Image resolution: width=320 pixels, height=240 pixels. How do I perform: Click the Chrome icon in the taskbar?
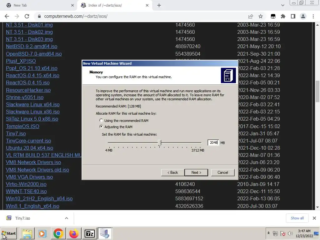(x=58, y=233)
